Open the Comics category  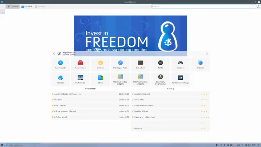[100, 65]
